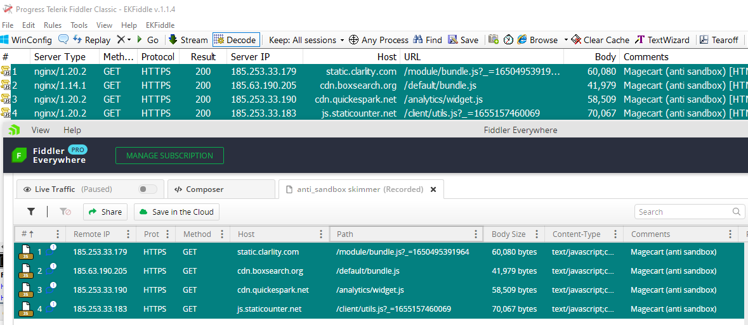748x325 pixels.
Task: Click the Save toolbar button
Action: (x=463, y=40)
